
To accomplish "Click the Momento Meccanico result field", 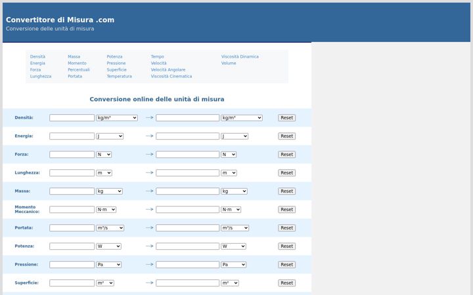I will [187, 210].
